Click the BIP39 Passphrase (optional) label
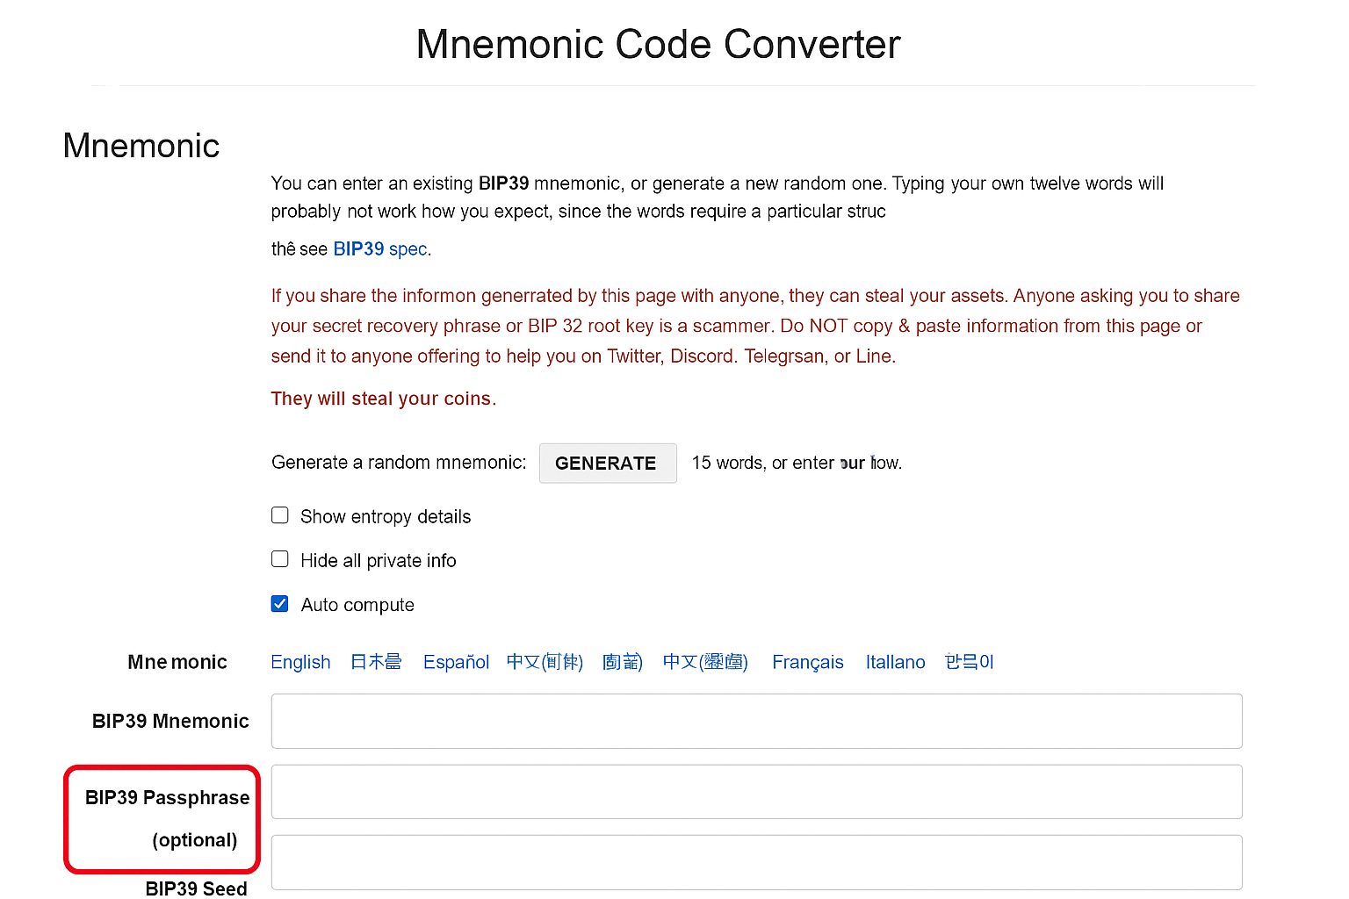This screenshot has width=1349, height=899. pos(167,817)
